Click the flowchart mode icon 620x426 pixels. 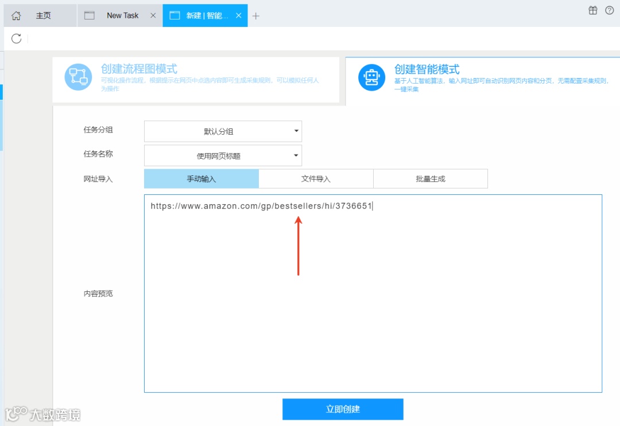click(78, 77)
